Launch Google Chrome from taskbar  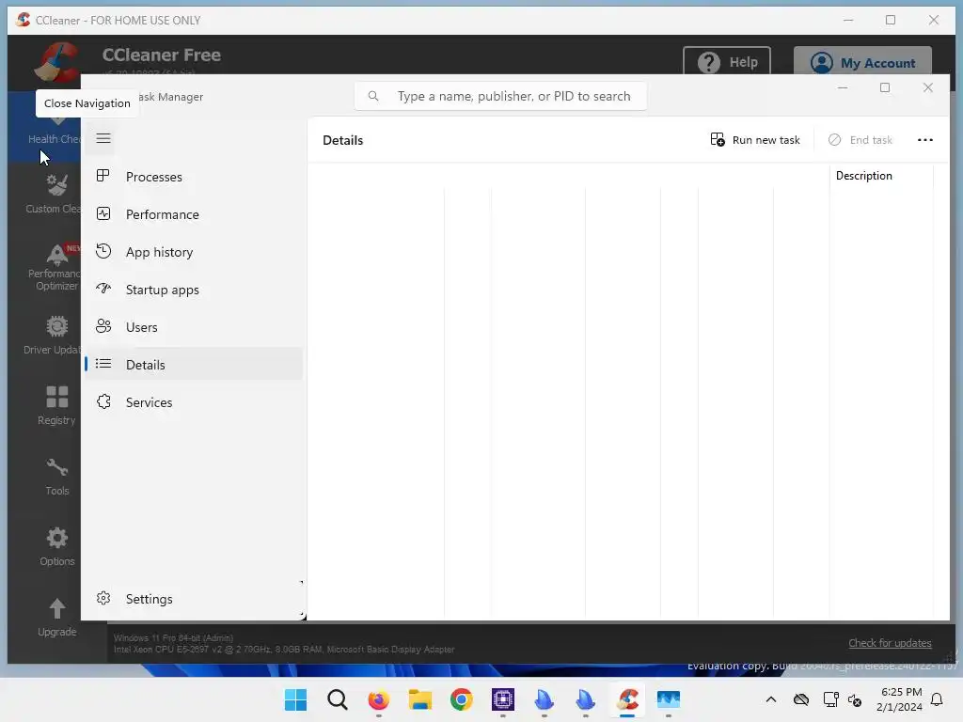[x=461, y=699]
